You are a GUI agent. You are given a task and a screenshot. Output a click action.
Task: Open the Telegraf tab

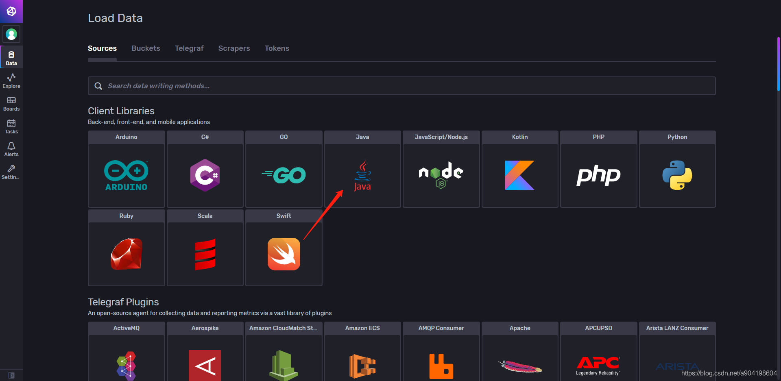tap(189, 48)
